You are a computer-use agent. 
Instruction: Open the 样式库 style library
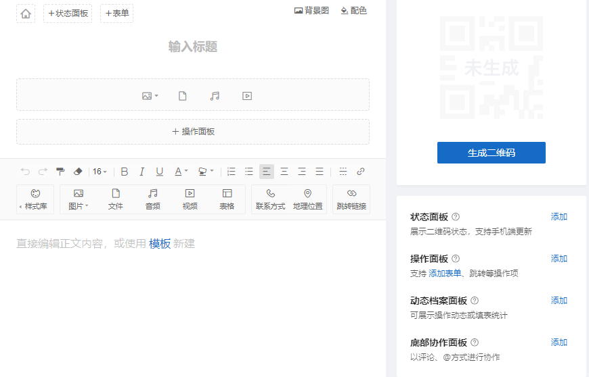[35, 199]
